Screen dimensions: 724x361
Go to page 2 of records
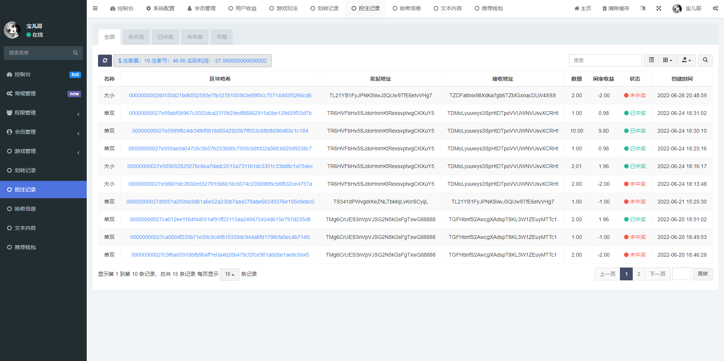[639, 274]
